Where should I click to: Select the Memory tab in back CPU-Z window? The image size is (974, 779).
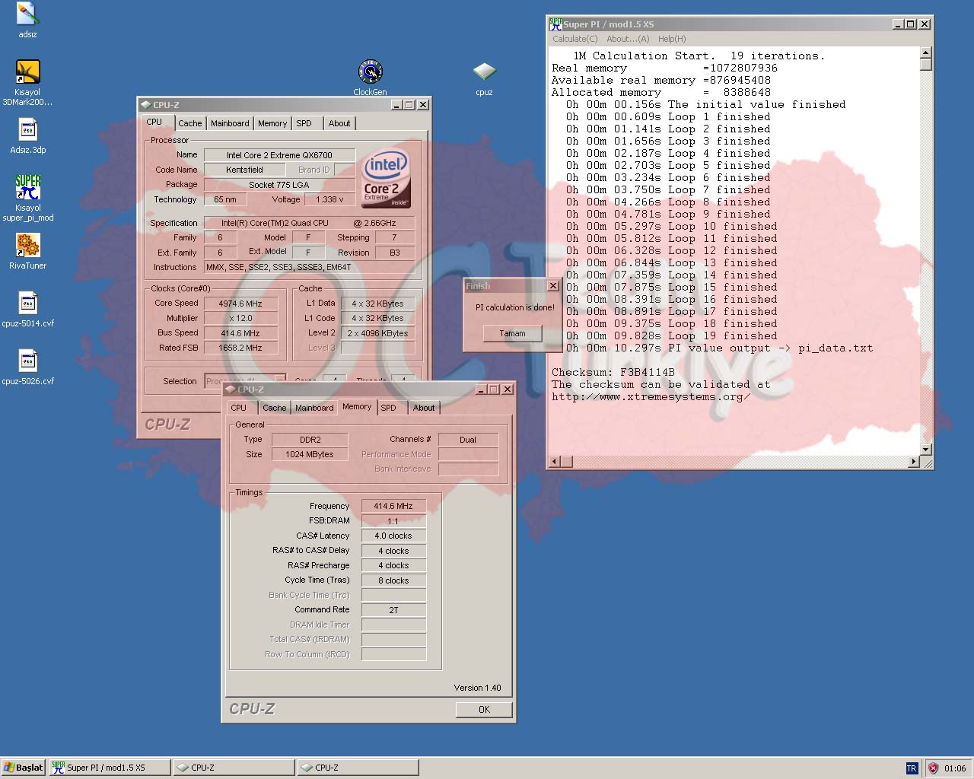click(x=272, y=123)
